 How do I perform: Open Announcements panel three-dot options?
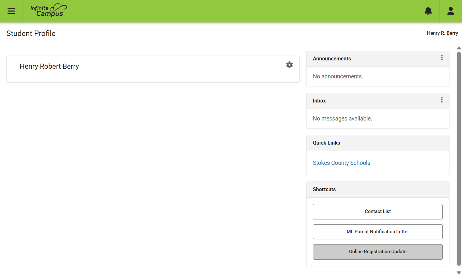(x=442, y=58)
